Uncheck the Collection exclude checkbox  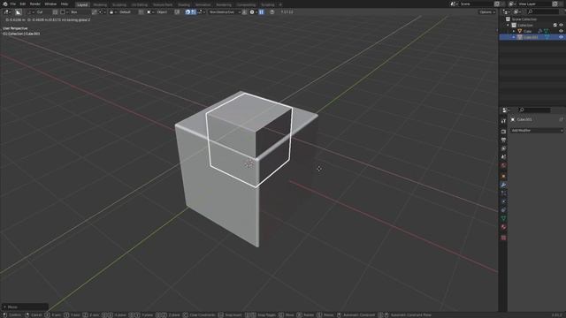[x=555, y=26]
